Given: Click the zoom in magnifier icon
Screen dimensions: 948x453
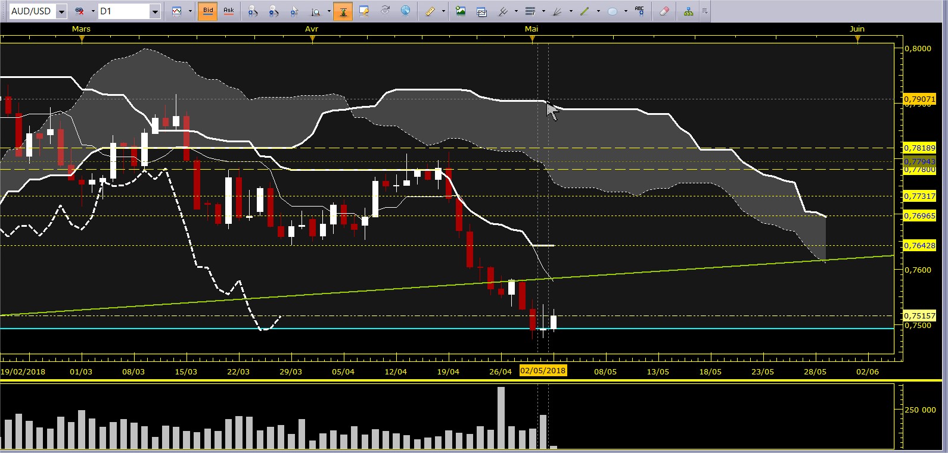Looking at the screenshot, I should click(x=253, y=11).
